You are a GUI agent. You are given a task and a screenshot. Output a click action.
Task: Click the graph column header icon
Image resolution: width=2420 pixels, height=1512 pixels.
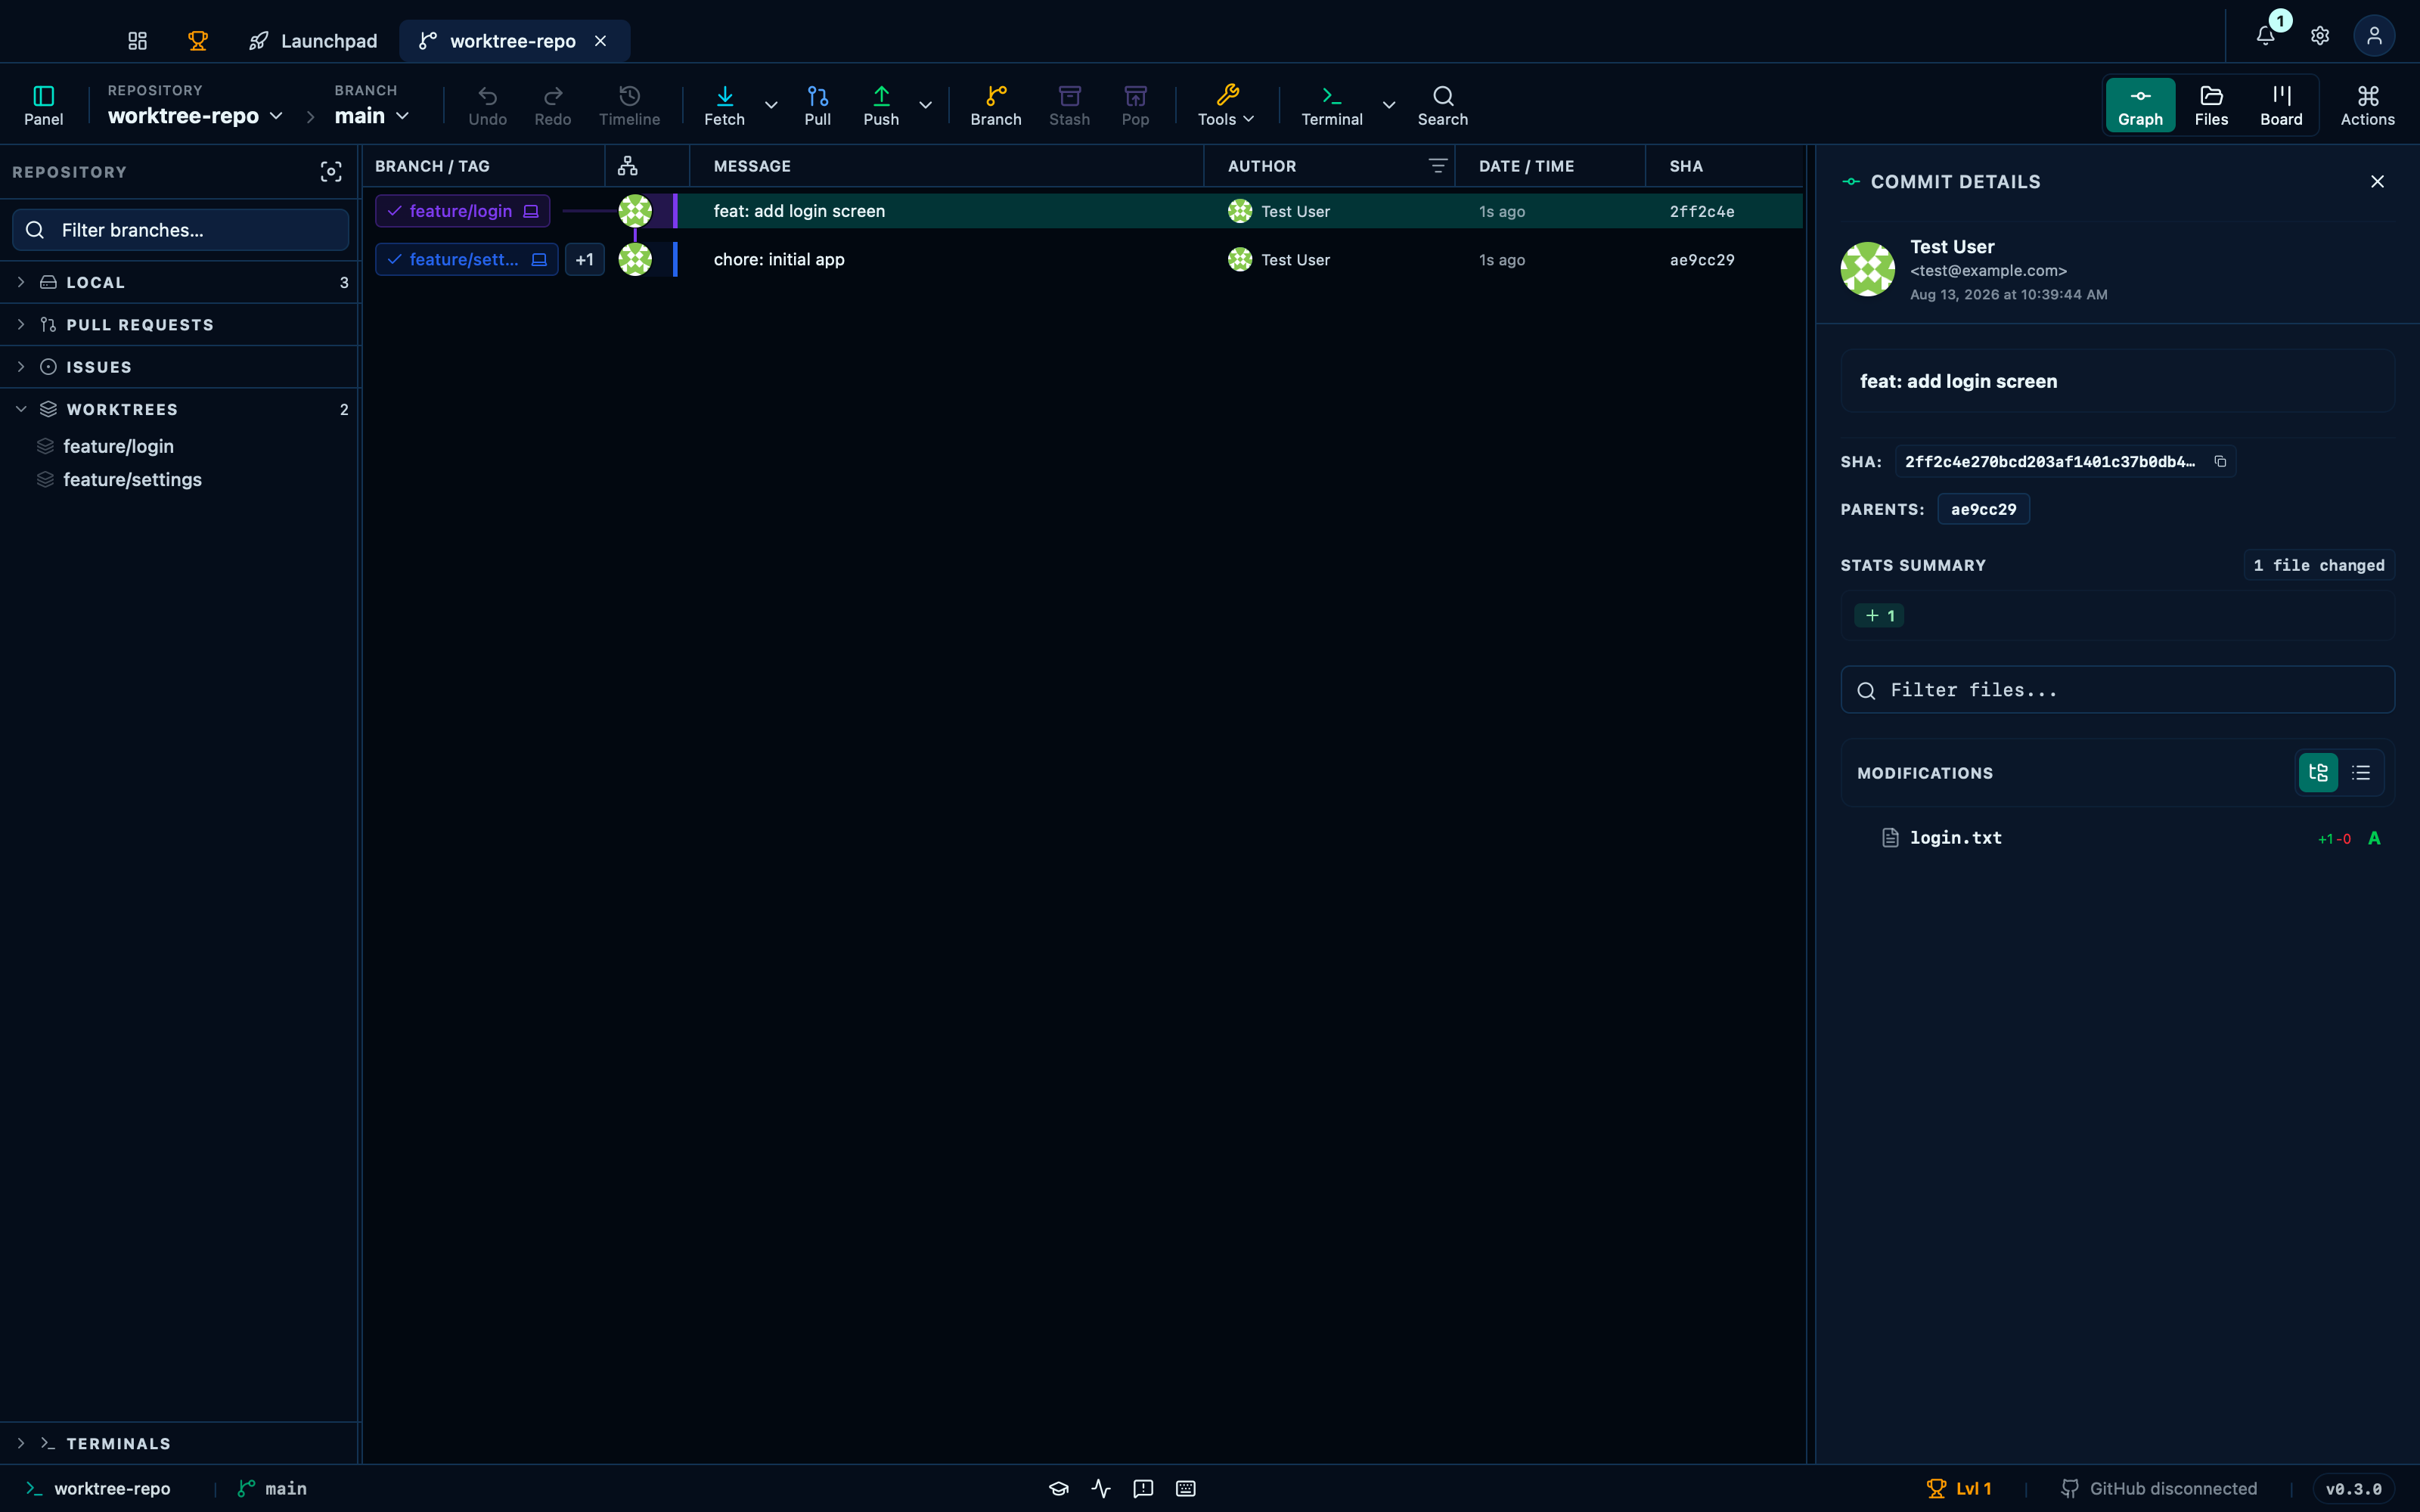[628, 166]
